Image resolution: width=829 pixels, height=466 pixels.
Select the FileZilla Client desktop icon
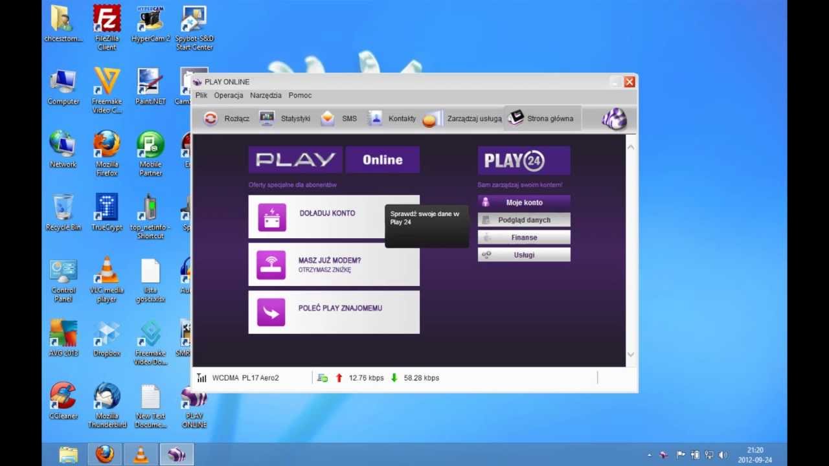pos(107,28)
